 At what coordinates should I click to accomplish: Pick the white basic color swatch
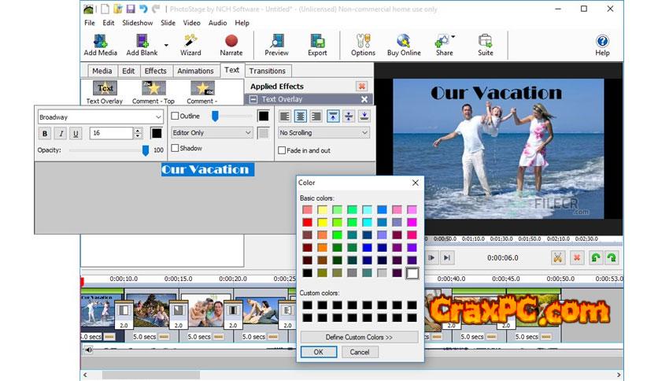pyautogui.click(x=412, y=273)
